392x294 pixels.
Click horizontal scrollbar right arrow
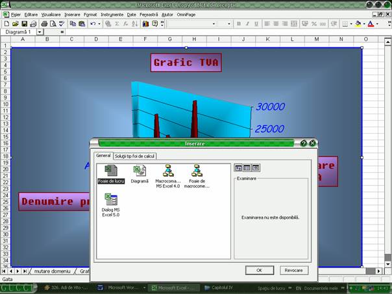pos(379,271)
